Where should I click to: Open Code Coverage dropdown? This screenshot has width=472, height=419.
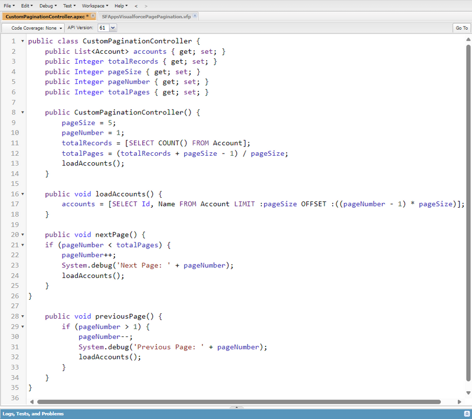click(x=33, y=28)
